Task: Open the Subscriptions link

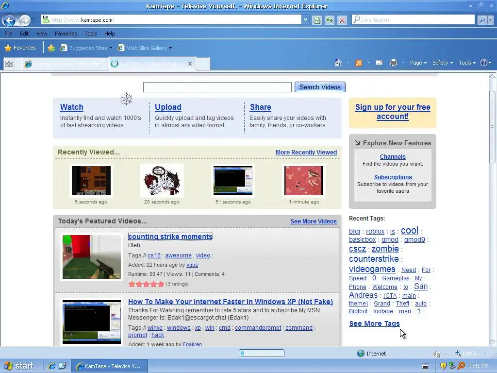Action: [x=393, y=177]
